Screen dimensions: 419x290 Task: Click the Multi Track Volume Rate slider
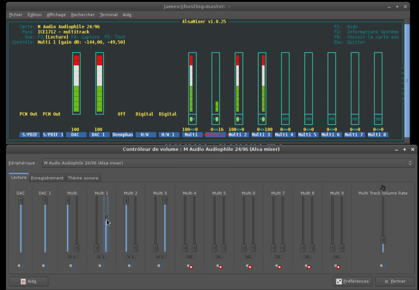[383, 239]
